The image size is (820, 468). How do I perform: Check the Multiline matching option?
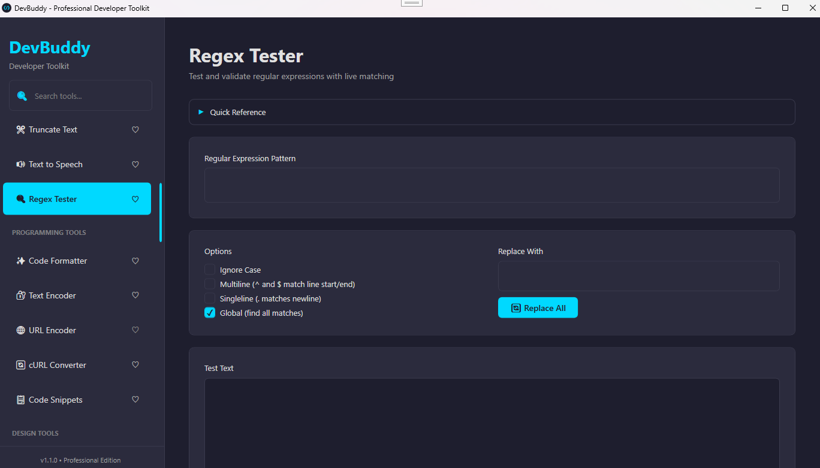tap(210, 284)
